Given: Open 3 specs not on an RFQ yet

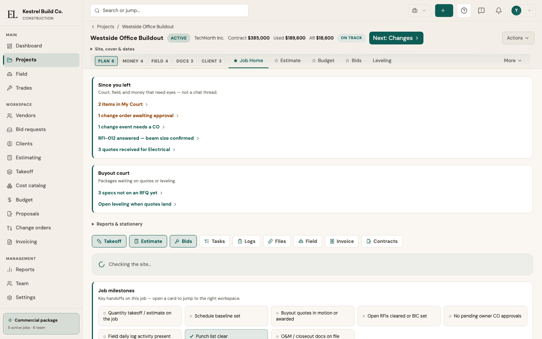Looking at the screenshot, I should pos(131,193).
